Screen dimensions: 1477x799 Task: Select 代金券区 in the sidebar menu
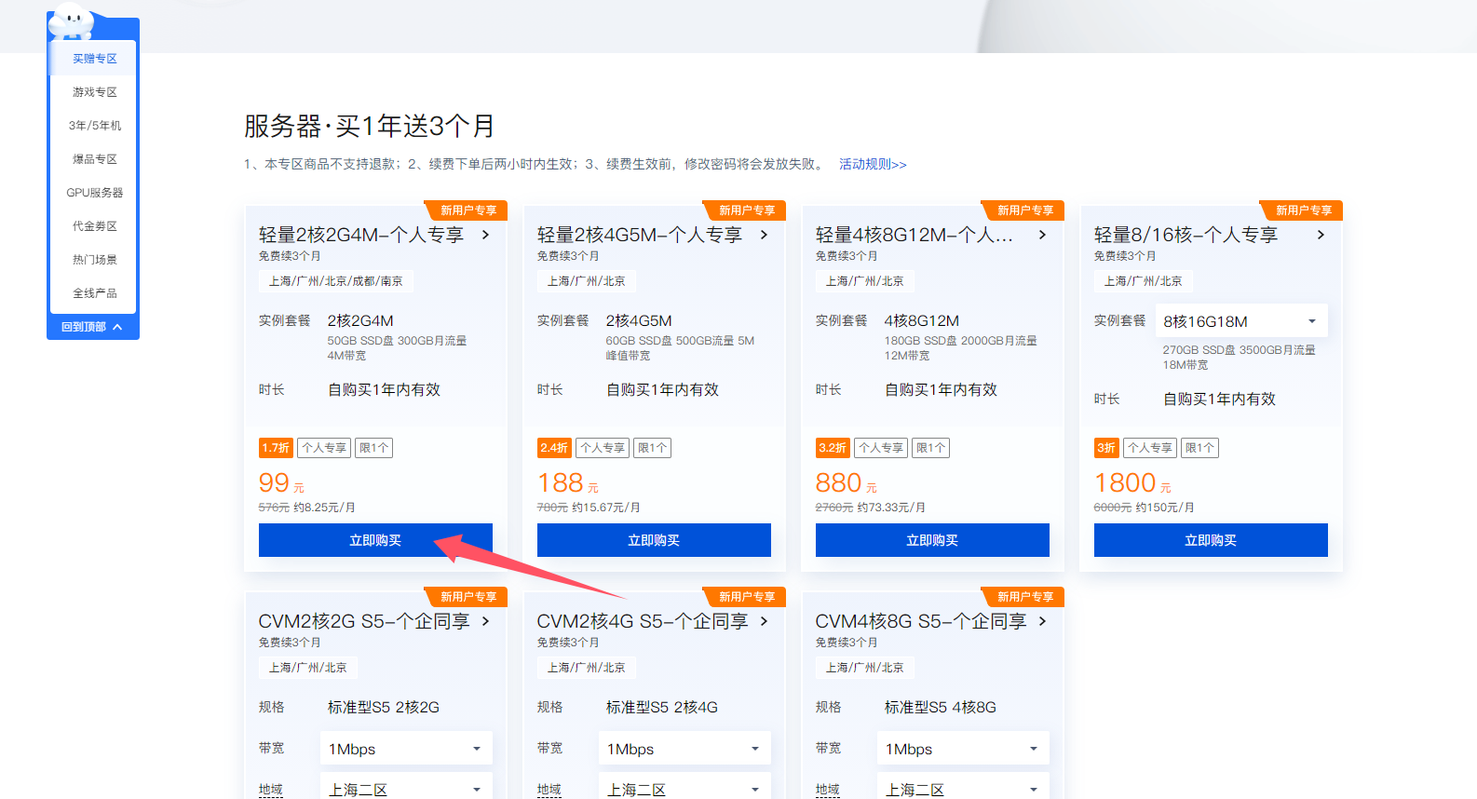tap(95, 226)
